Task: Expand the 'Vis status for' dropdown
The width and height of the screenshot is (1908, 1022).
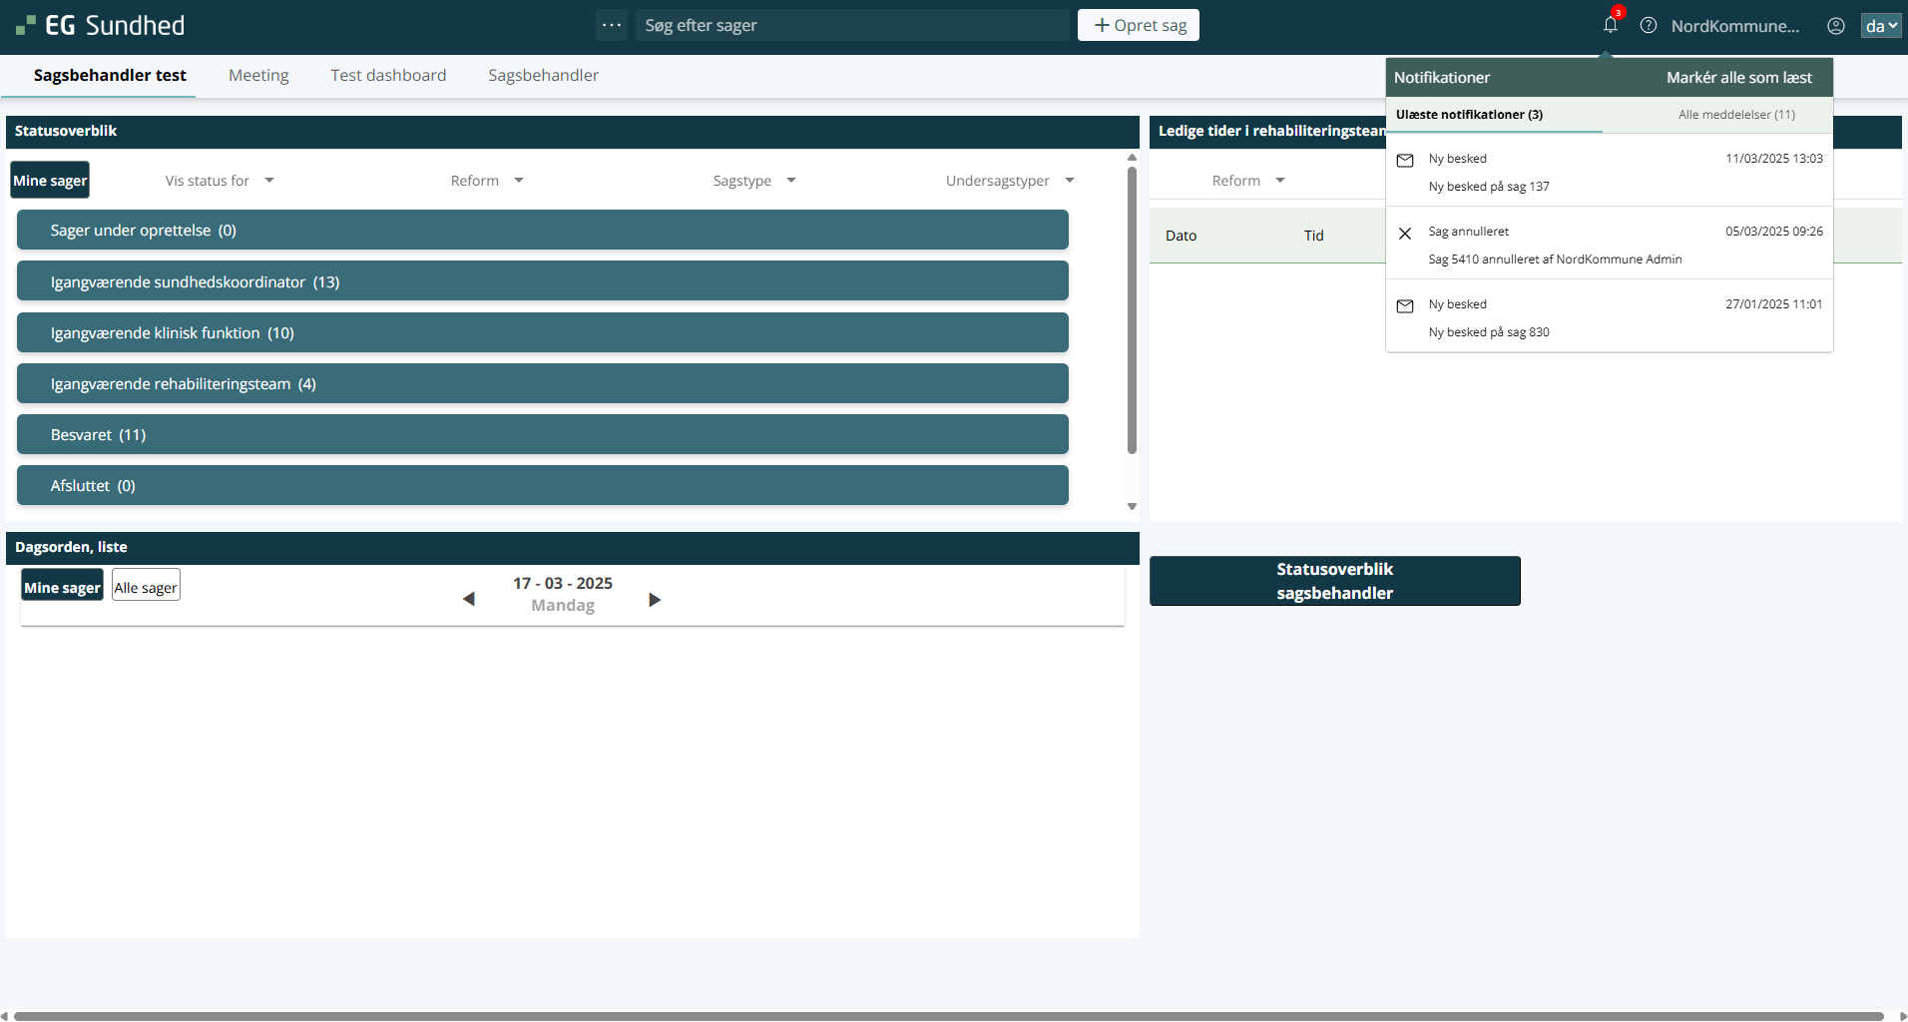Action: (x=220, y=181)
